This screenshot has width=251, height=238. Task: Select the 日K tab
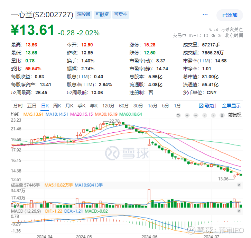(45, 106)
